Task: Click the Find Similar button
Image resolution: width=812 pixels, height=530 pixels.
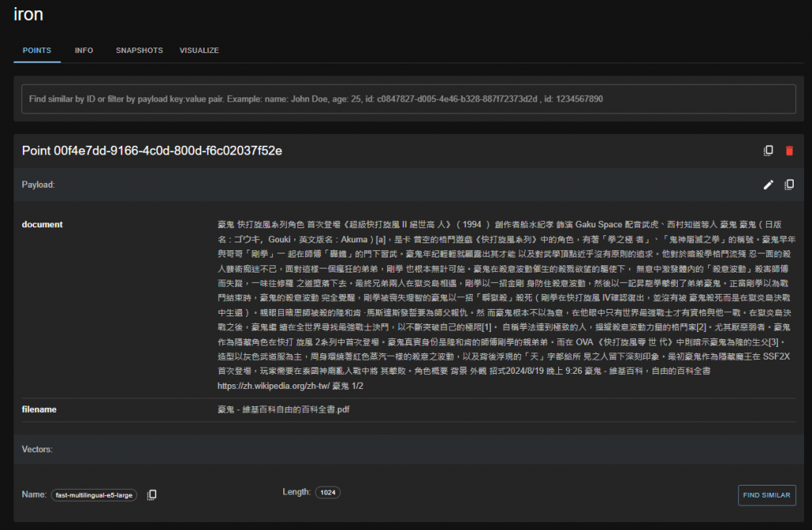Action: [x=767, y=495]
